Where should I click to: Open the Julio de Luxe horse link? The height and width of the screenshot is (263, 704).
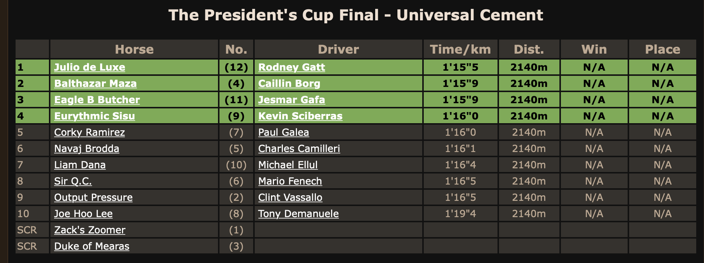(x=90, y=67)
